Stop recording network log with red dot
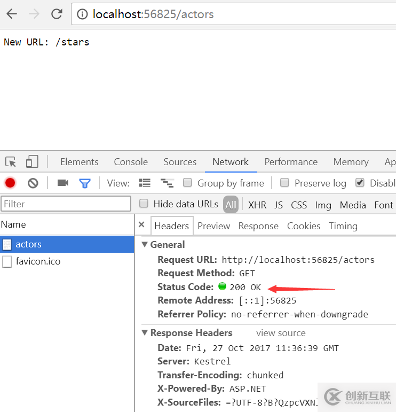This screenshot has height=412, width=396. pyautogui.click(x=10, y=183)
